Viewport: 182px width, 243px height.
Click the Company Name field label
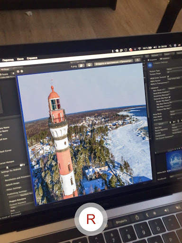click(x=4, y=128)
